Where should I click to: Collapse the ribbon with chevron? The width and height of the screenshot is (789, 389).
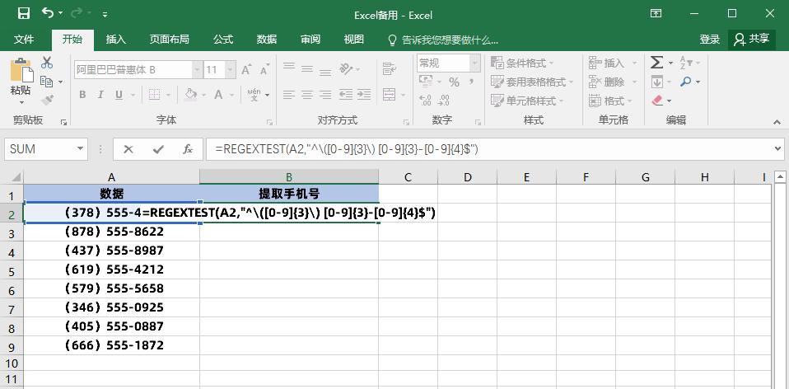[x=778, y=121]
